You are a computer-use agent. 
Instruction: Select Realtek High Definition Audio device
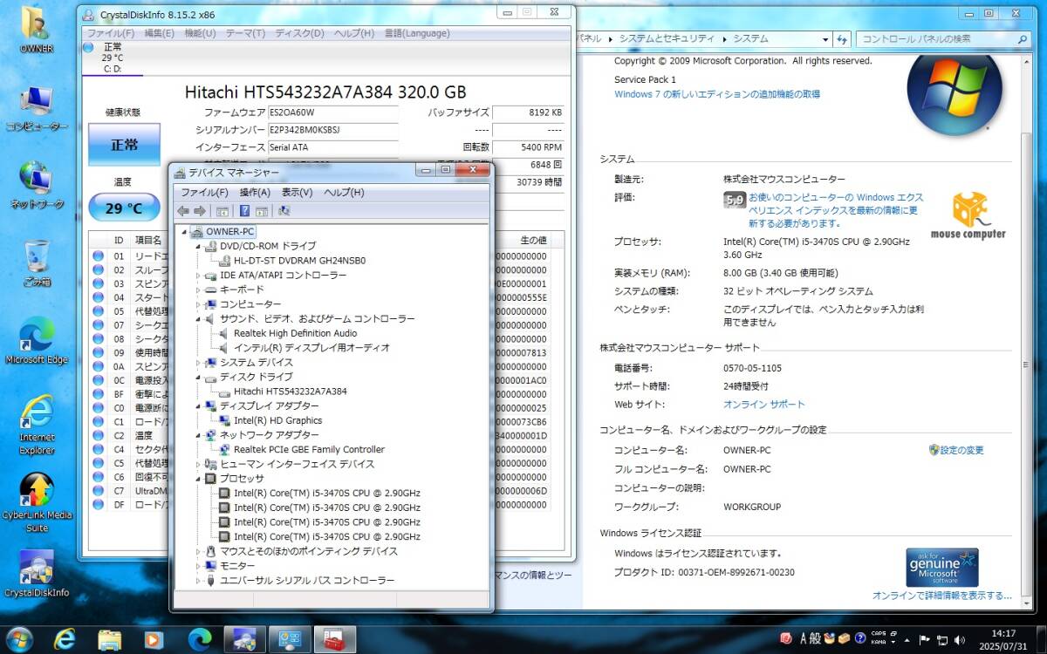[x=295, y=333]
